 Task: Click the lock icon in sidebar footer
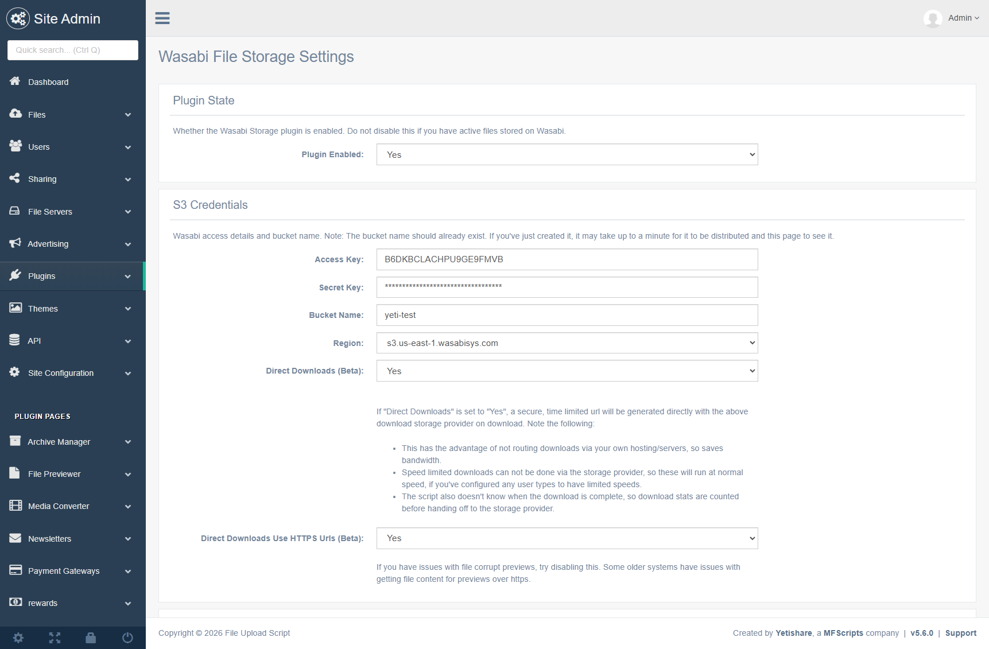coord(91,638)
